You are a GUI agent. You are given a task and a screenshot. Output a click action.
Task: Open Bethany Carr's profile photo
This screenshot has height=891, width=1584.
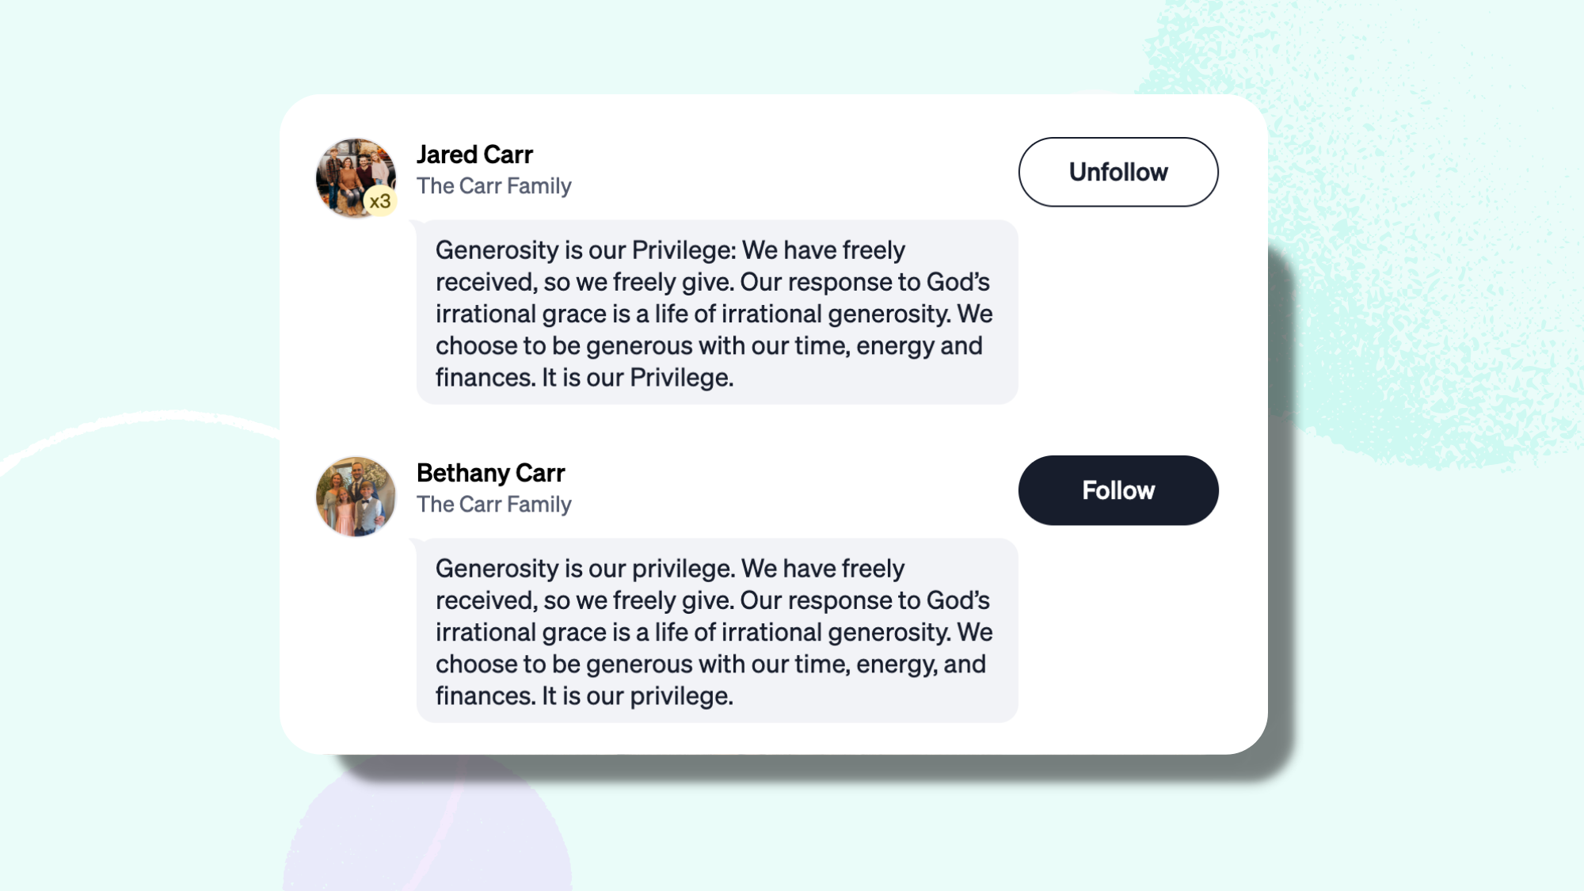click(356, 497)
